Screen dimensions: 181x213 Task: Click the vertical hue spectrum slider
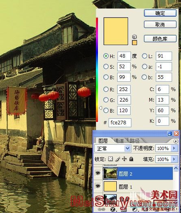tap(97, 70)
